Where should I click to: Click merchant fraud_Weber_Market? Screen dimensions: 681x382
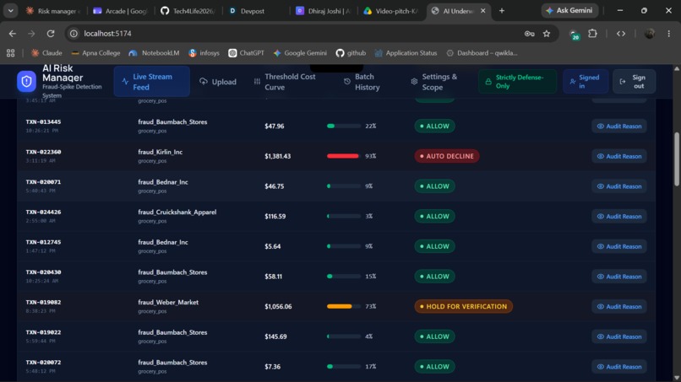click(168, 302)
